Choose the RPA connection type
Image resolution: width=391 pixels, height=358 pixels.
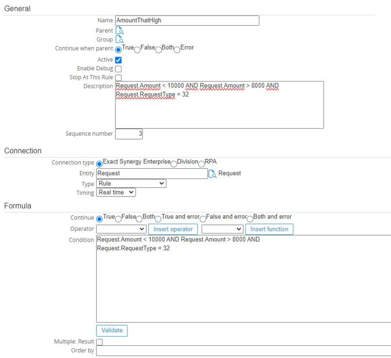tap(201, 163)
